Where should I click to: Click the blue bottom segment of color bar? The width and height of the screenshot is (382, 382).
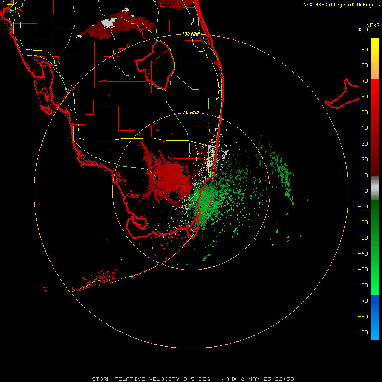coord(375,317)
